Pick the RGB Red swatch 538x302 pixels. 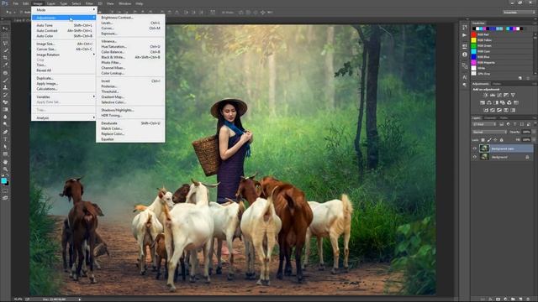(474, 34)
